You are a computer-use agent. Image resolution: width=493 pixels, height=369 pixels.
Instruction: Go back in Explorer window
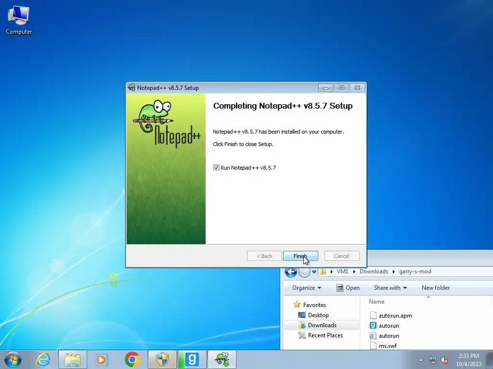click(291, 272)
